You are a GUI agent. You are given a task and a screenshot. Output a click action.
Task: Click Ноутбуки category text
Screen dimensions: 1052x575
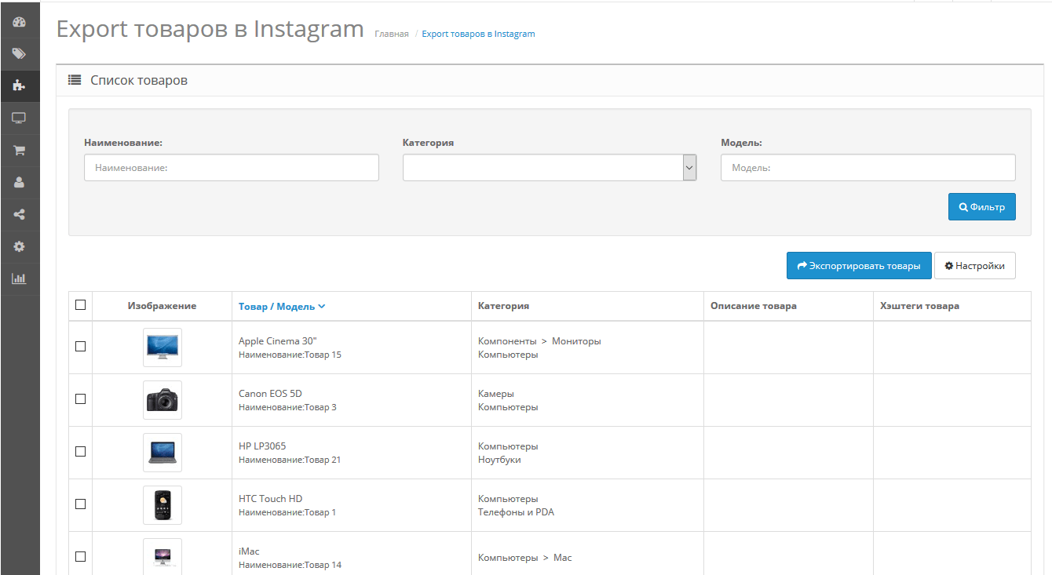click(x=499, y=460)
